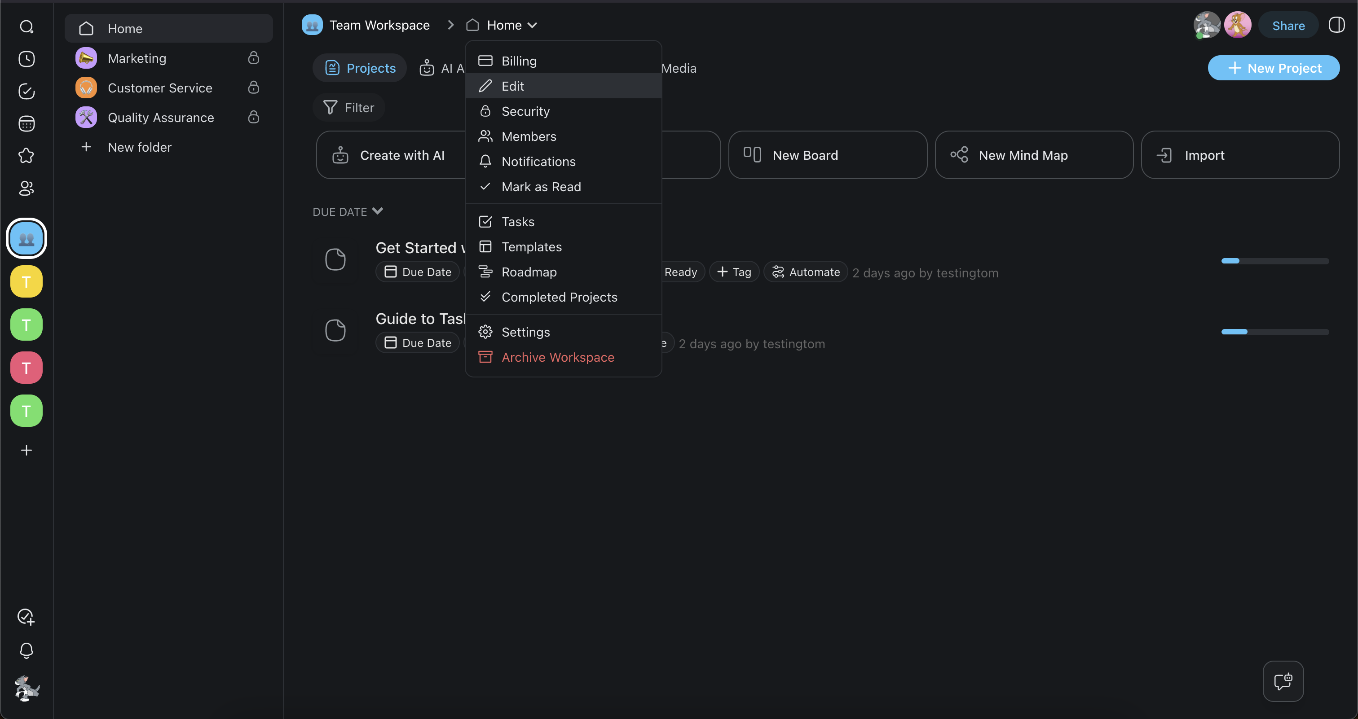Click the Share button
1358x719 pixels.
point(1288,25)
